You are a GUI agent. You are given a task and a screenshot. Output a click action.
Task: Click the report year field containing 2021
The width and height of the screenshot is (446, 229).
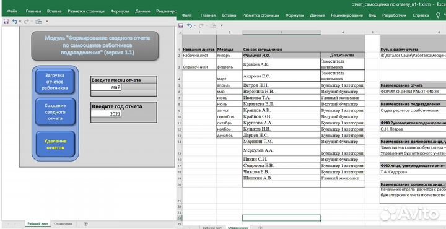(106, 114)
